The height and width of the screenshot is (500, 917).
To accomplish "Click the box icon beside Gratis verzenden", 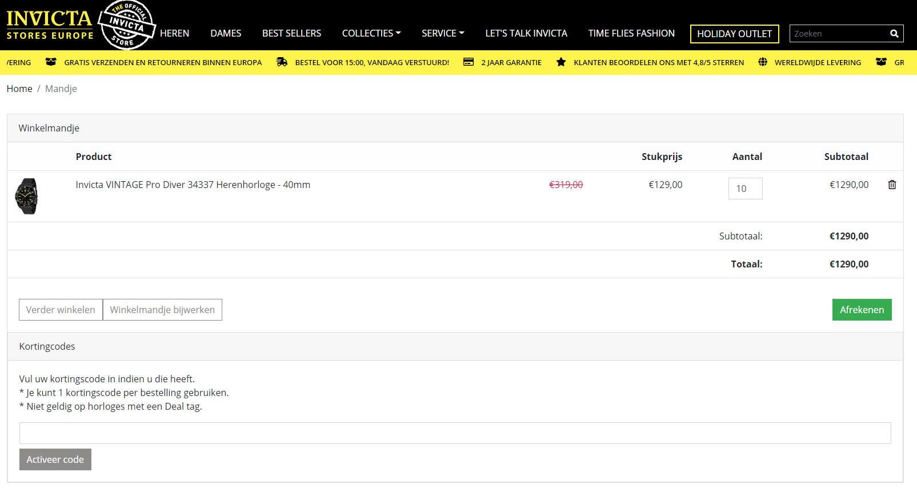I will coord(51,62).
